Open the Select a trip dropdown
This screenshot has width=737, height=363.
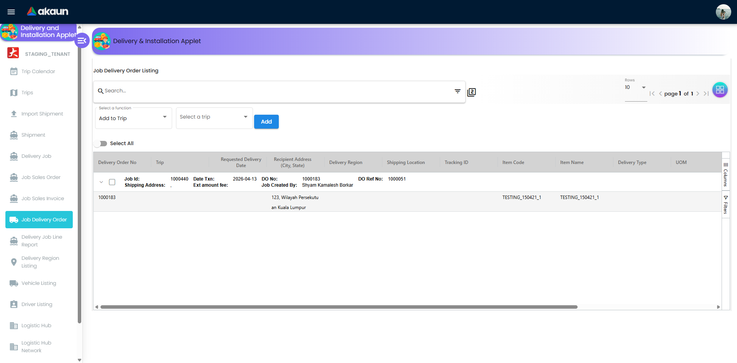pyautogui.click(x=214, y=117)
